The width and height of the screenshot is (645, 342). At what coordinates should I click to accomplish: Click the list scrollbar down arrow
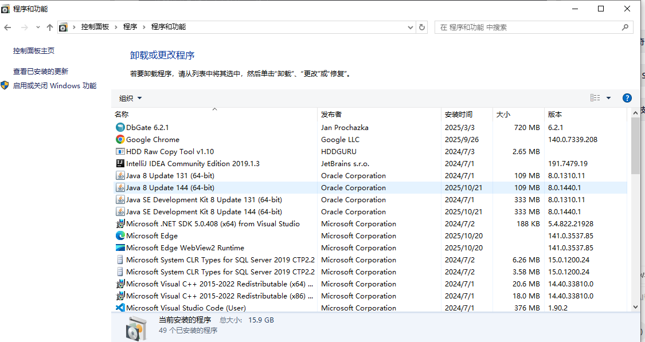click(x=635, y=307)
